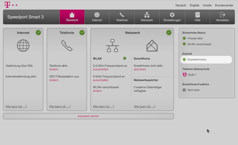Open the Kundencenter link
The image size is (238, 145).
224,5
